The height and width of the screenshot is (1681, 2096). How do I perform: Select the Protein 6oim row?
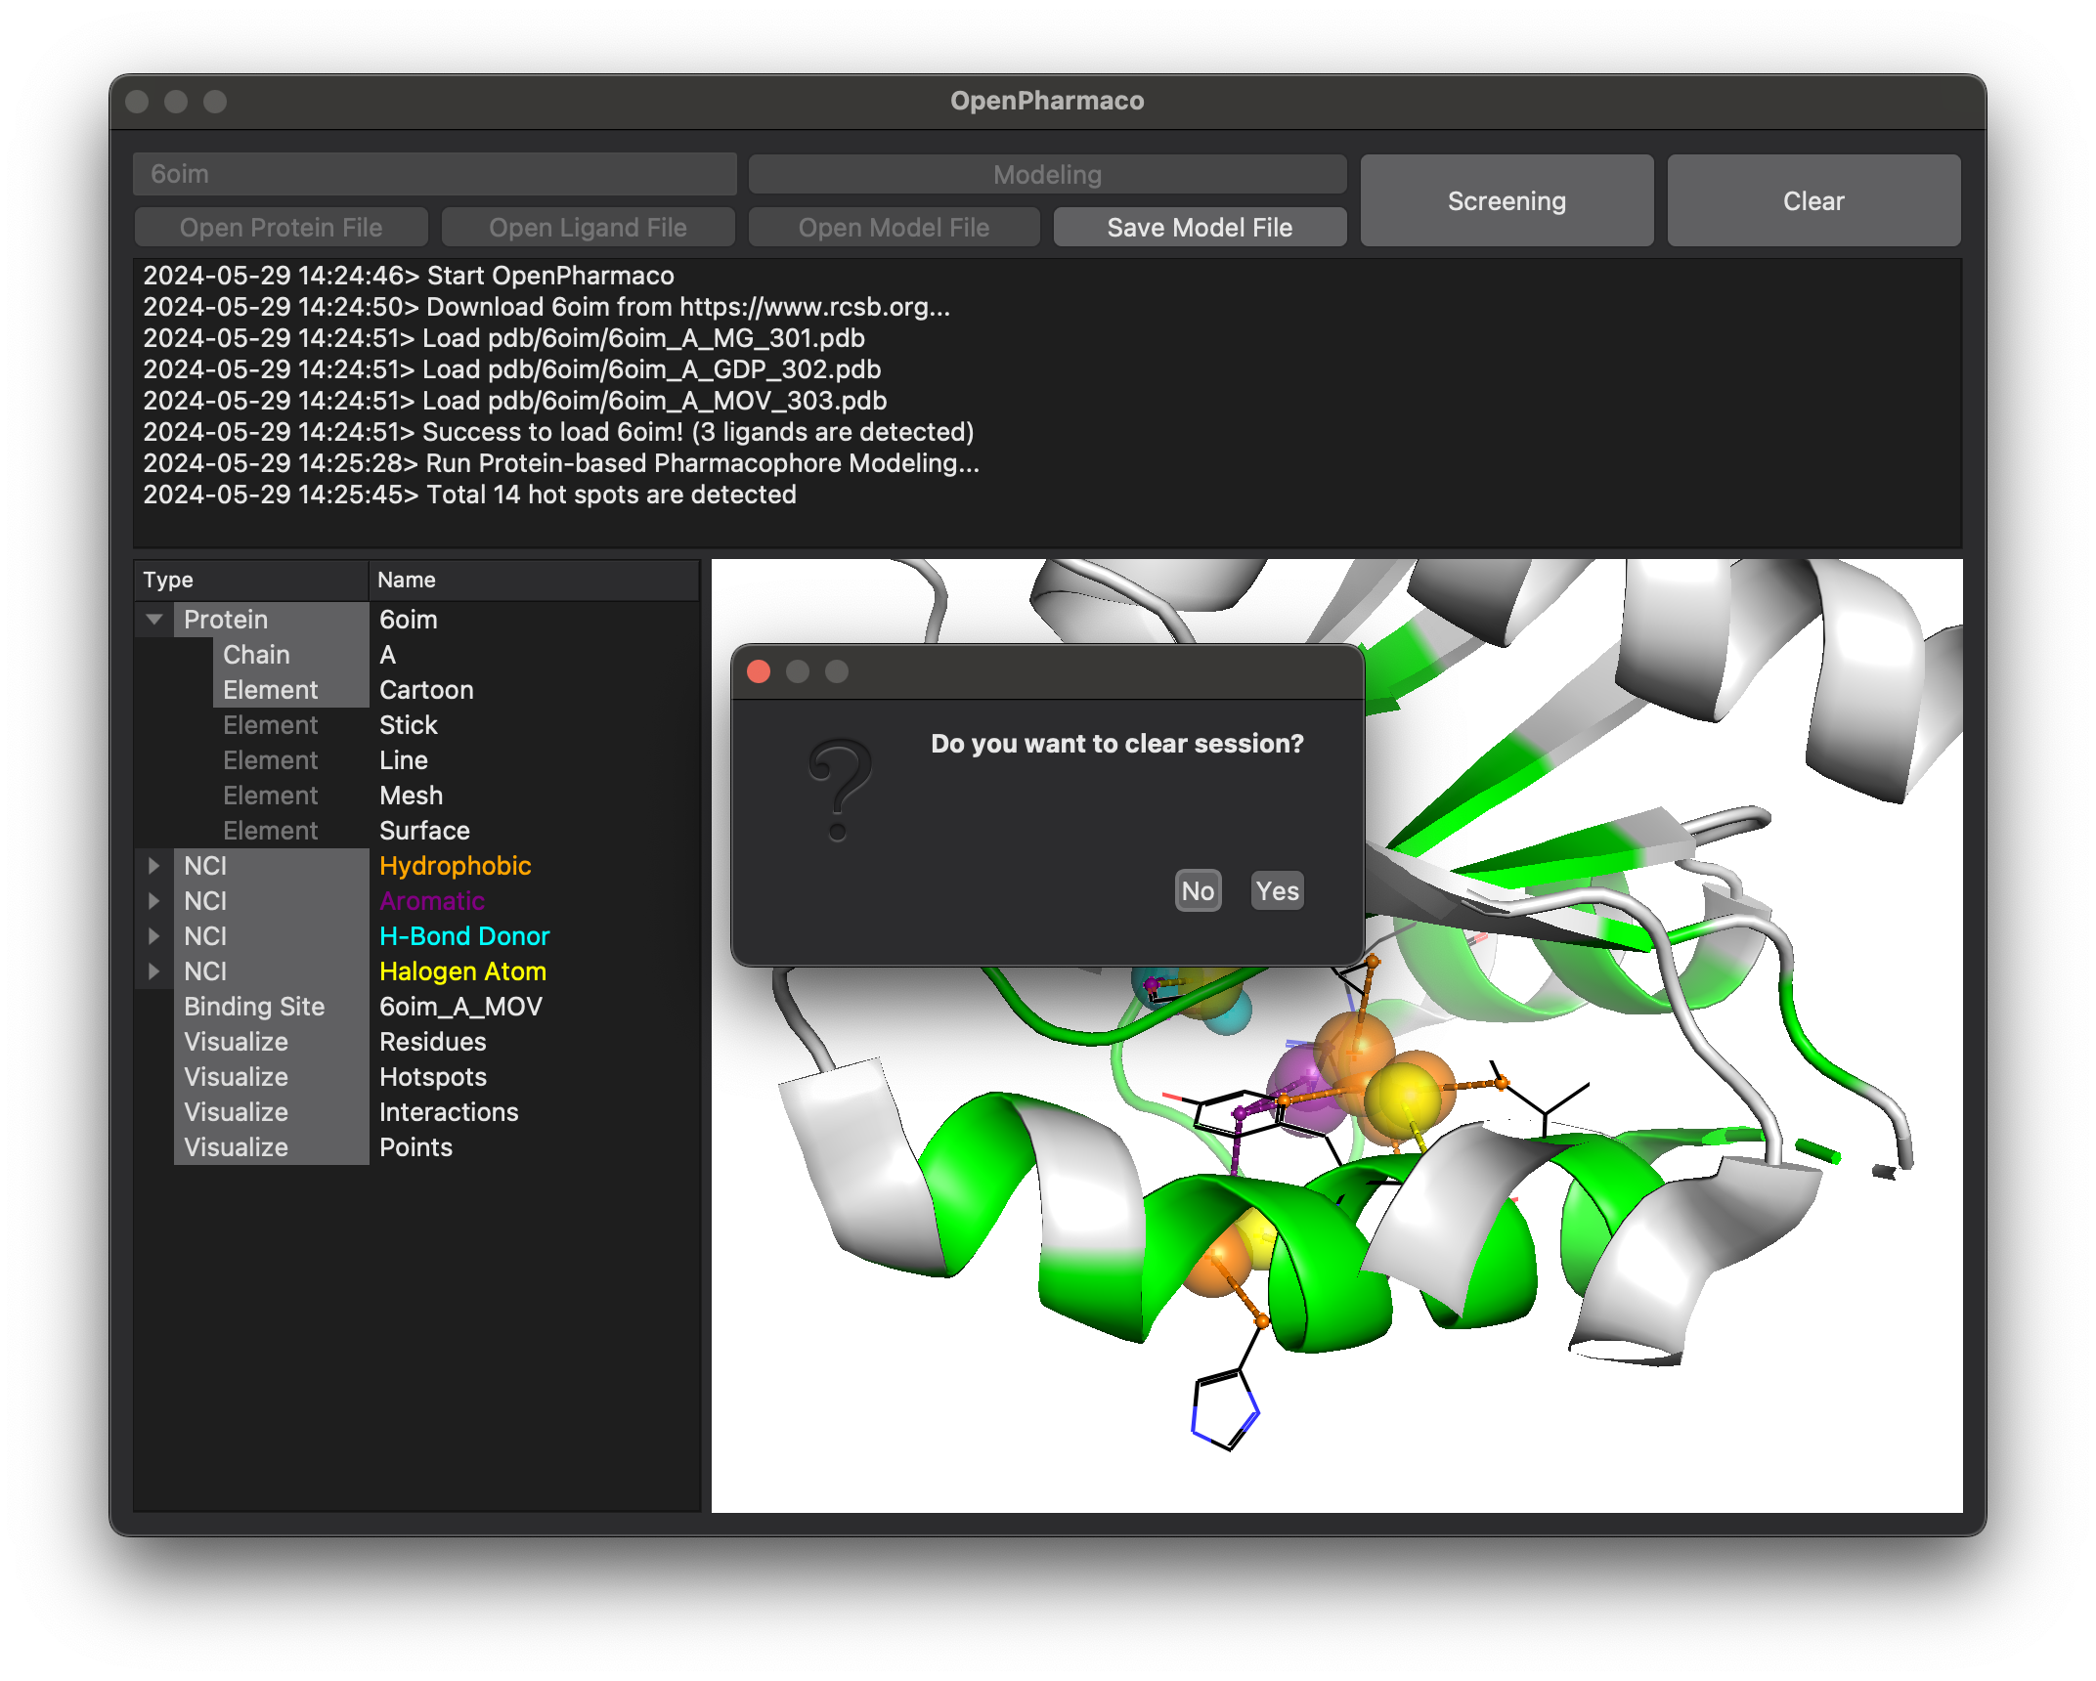tap(416, 619)
